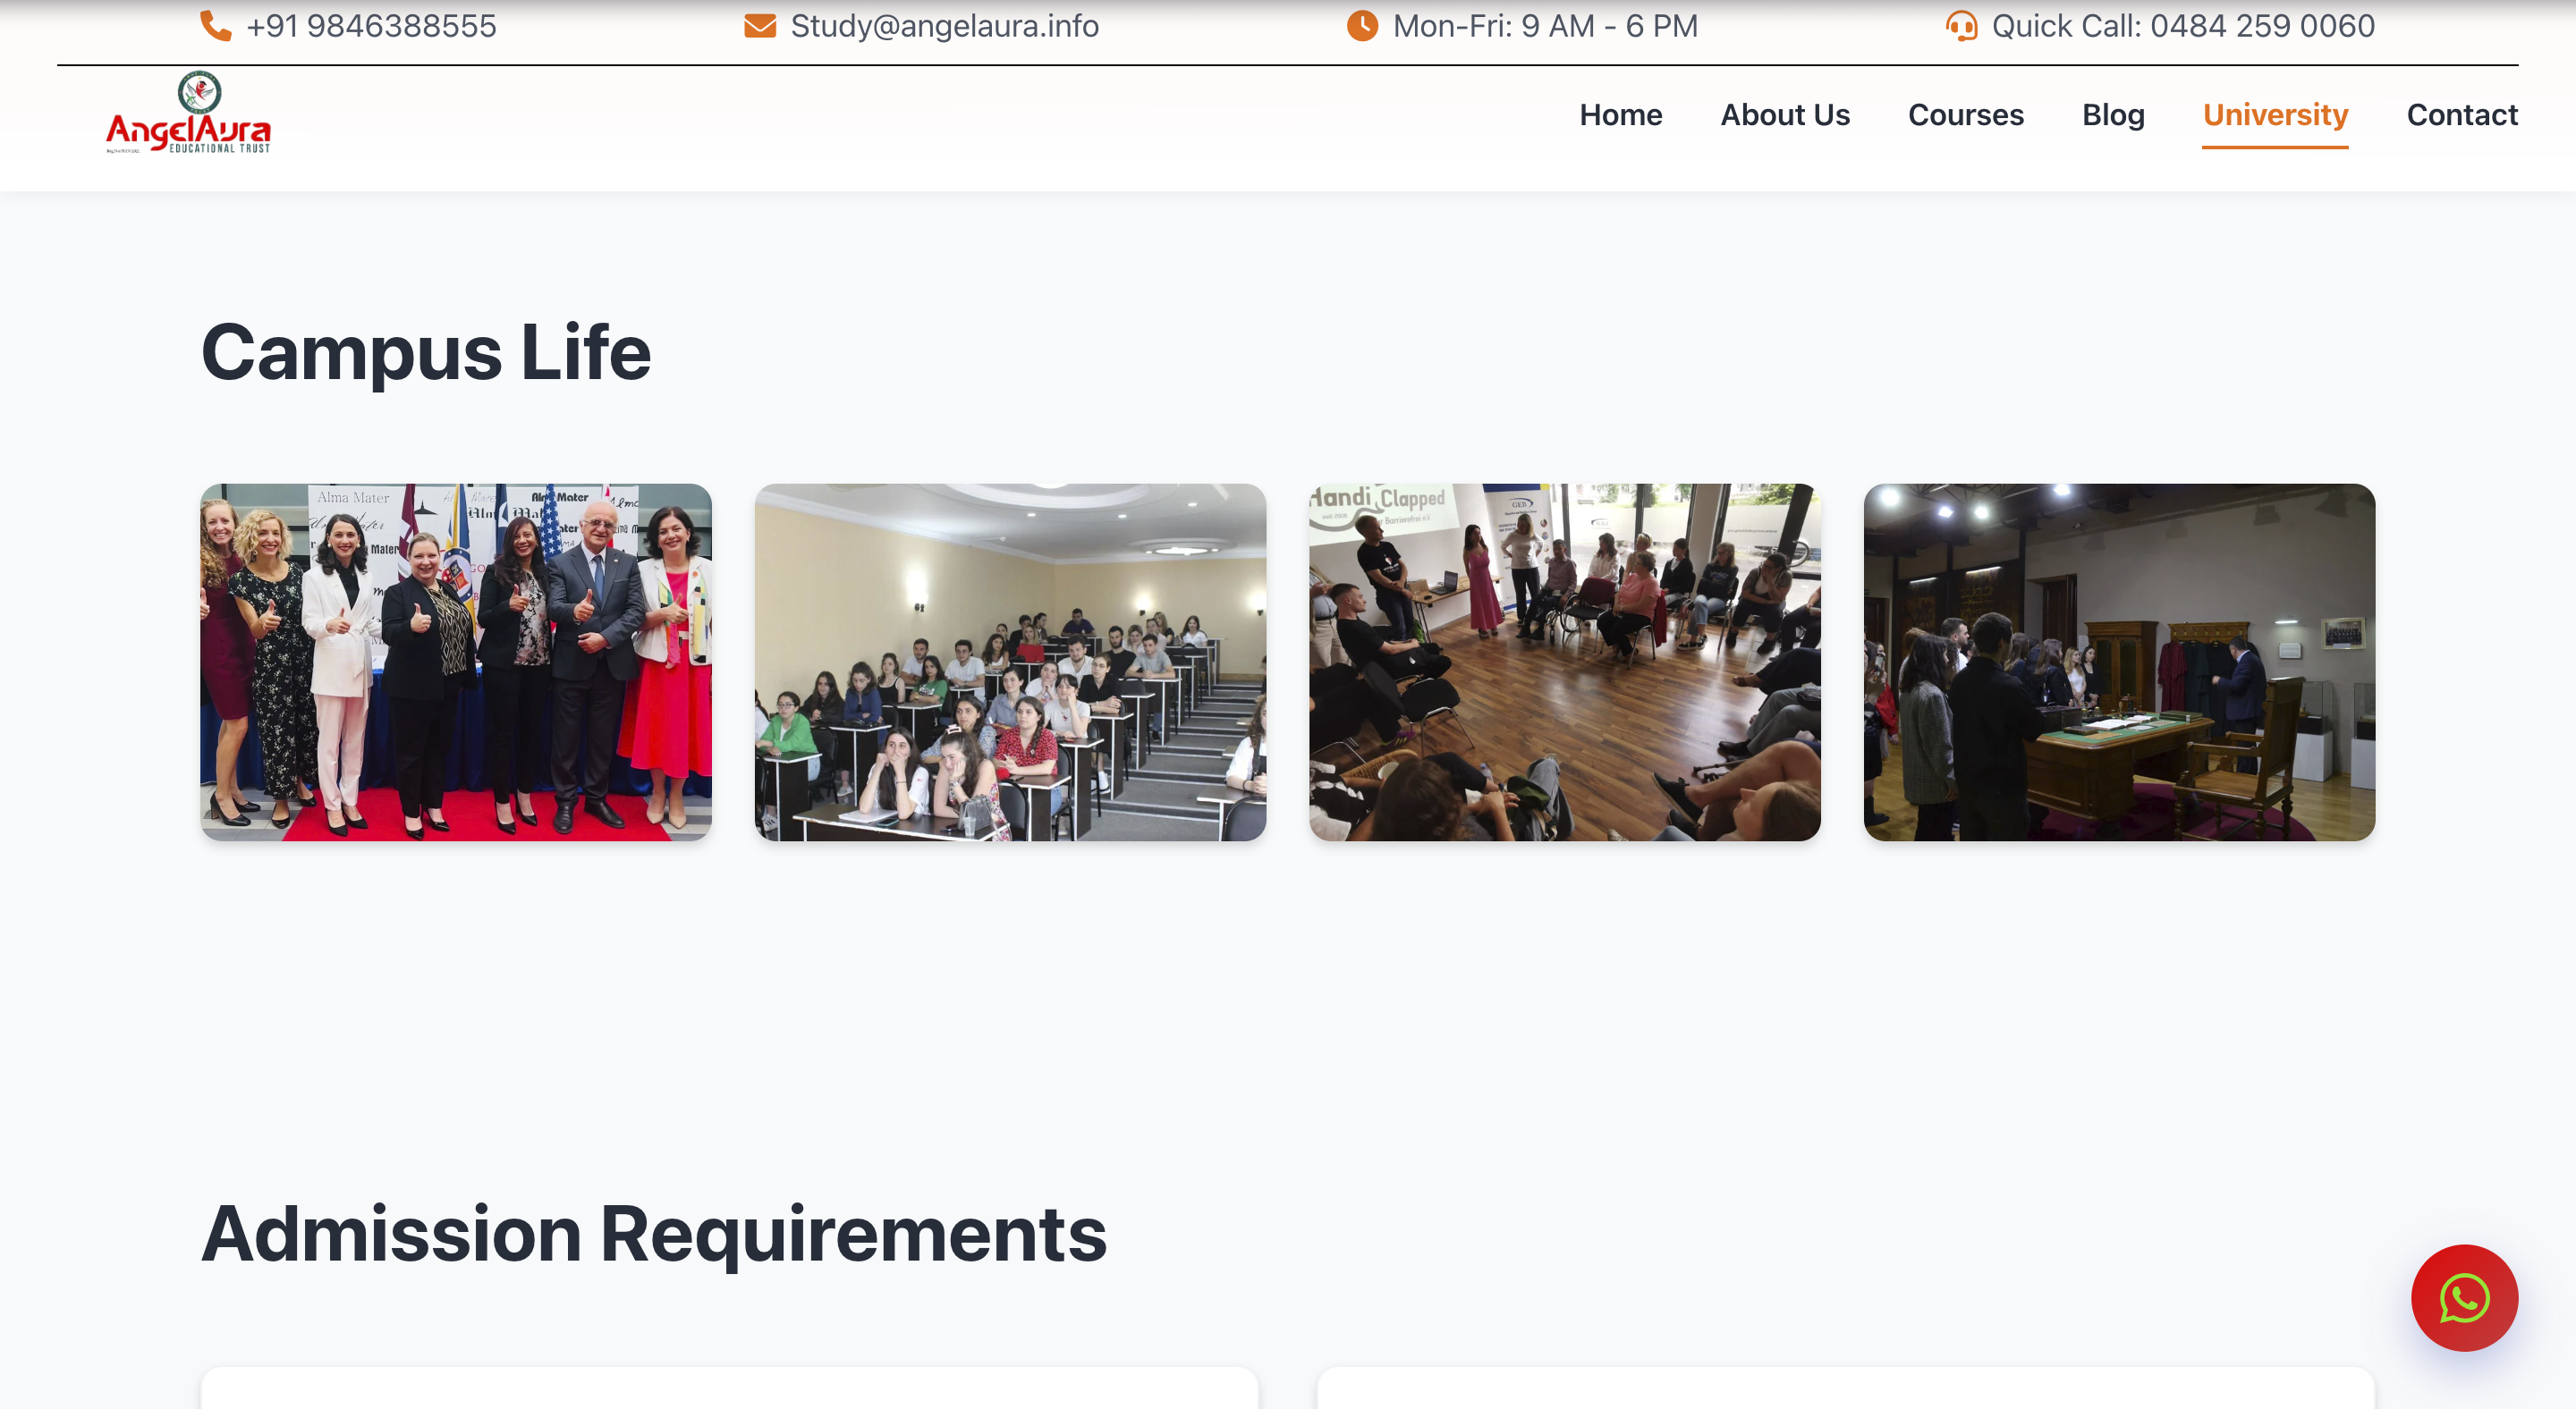Open the About Us page

click(x=1785, y=115)
